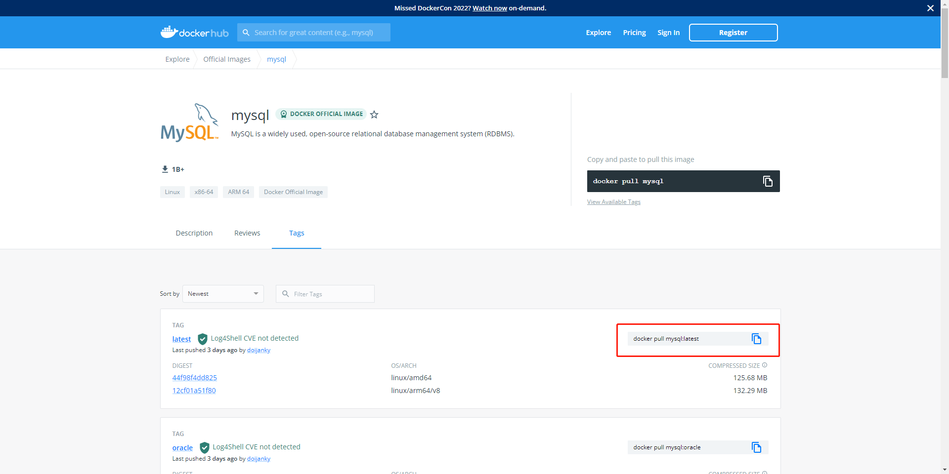Copy docker pull mysql:latest command

tap(756, 339)
